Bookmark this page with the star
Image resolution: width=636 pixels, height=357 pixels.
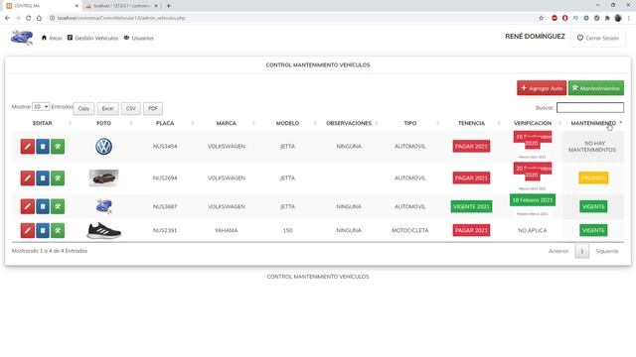coord(541,18)
